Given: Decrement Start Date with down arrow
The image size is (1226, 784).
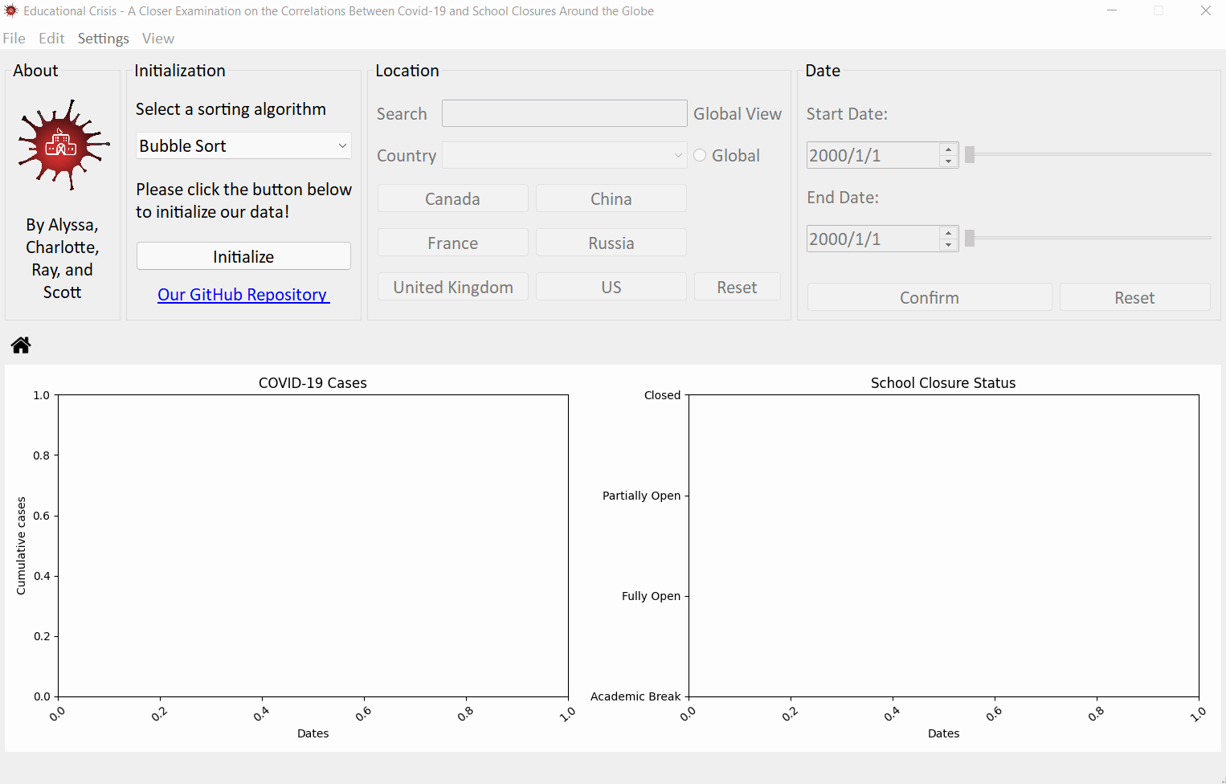Looking at the screenshot, I should (x=949, y=161).
